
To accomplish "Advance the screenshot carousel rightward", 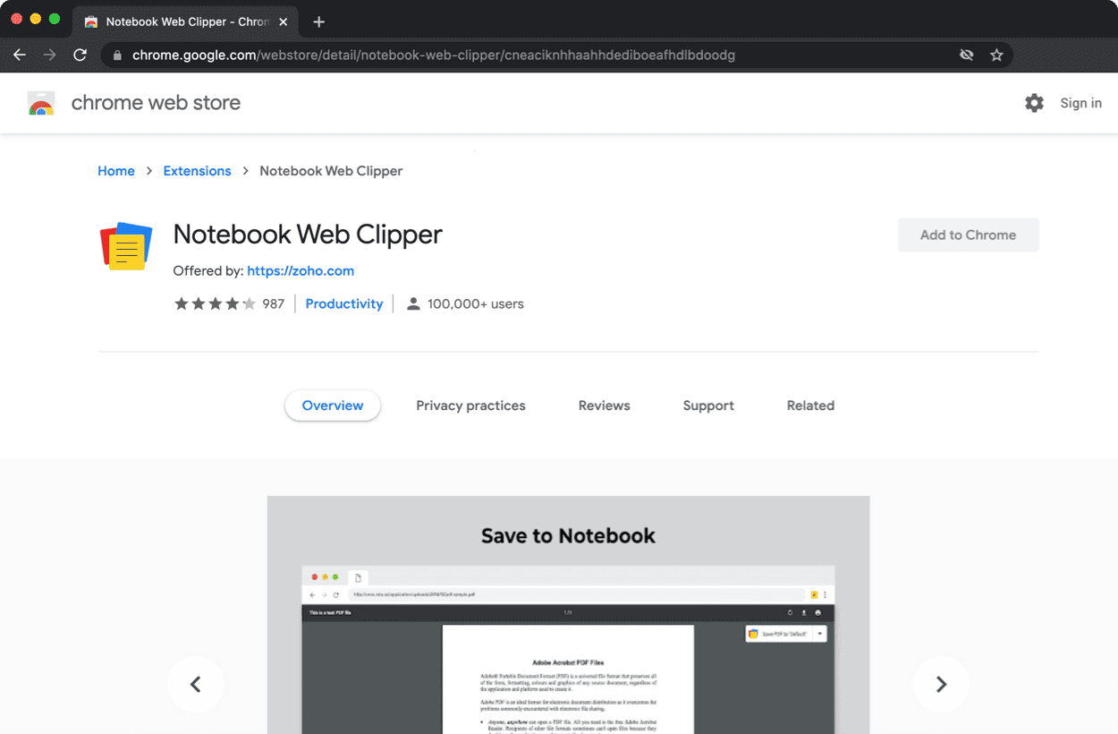I will [941, 684].
